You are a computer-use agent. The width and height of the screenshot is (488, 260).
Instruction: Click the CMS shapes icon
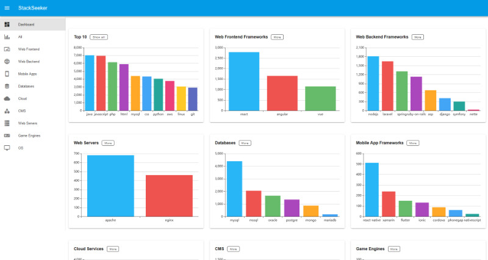click(7, 111)
